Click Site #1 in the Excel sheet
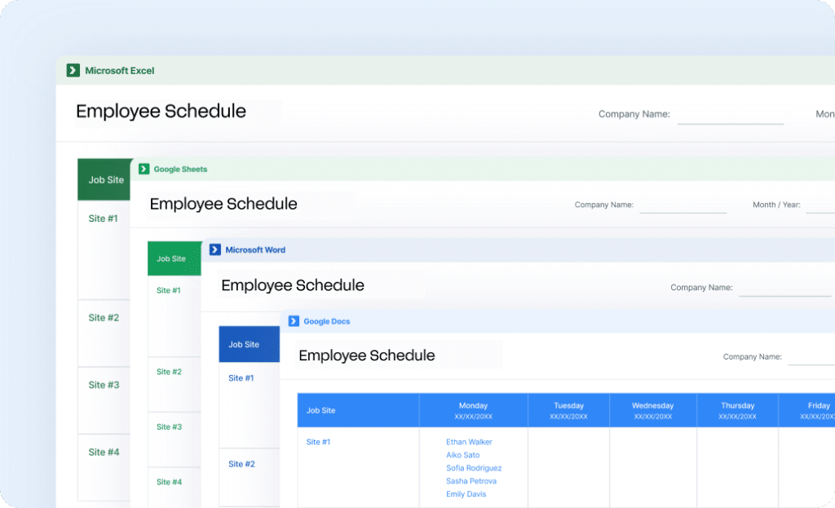This screenshot has width=835, height=508. (x=103, y=219)
